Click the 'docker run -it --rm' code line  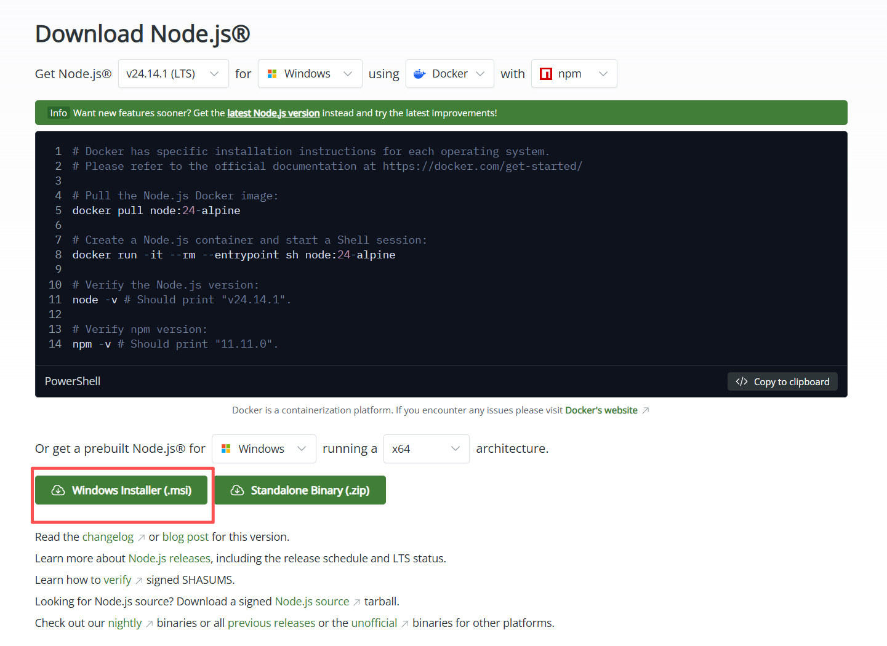point(234,255)
